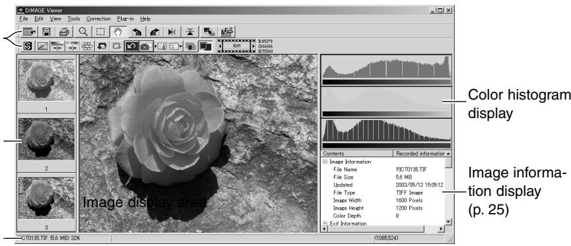Go to the previous frame on filmstrip

coord(220,47)
